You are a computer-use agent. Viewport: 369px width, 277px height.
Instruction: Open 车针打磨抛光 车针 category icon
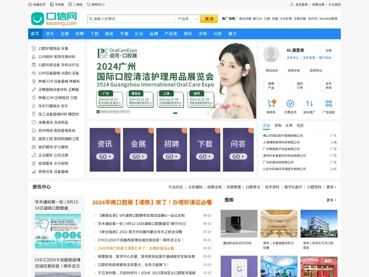[34, 106]
